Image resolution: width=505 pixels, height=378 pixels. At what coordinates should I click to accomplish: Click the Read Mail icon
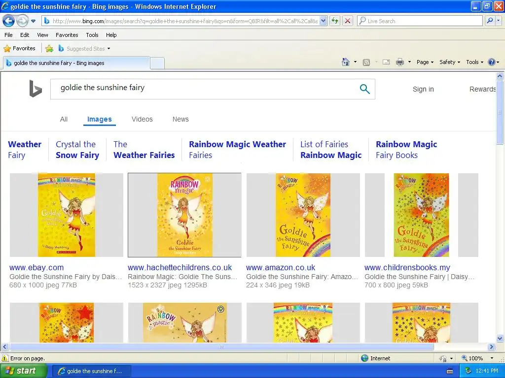tap(386, 62)
